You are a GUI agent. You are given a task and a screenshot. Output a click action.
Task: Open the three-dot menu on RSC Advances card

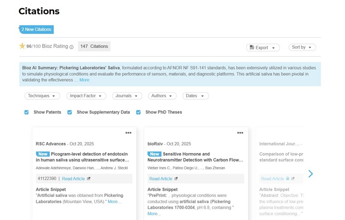pyautogui.click(x=128, y=133)
